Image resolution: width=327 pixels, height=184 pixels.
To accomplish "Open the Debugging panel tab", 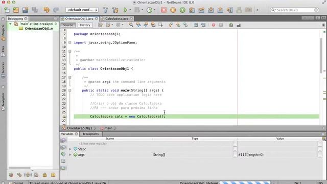I will (x=15, y=19).
